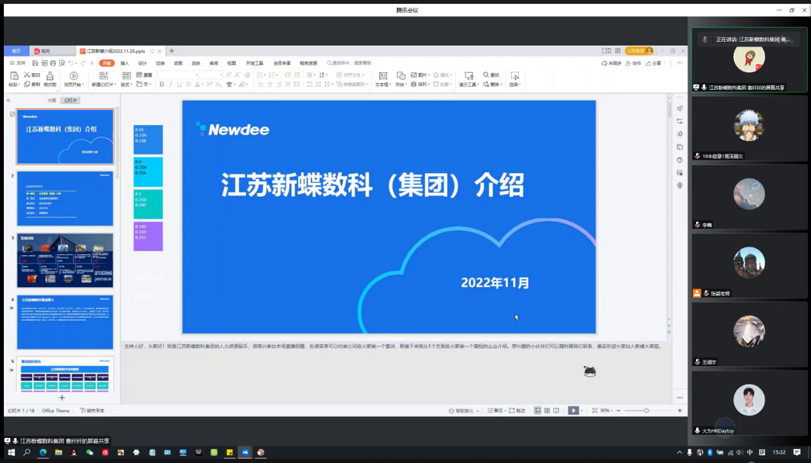The height and width of the screenshot is (463, 811).
Task: Click the Find (查找) magnifier icon
Action: point(486,75)
